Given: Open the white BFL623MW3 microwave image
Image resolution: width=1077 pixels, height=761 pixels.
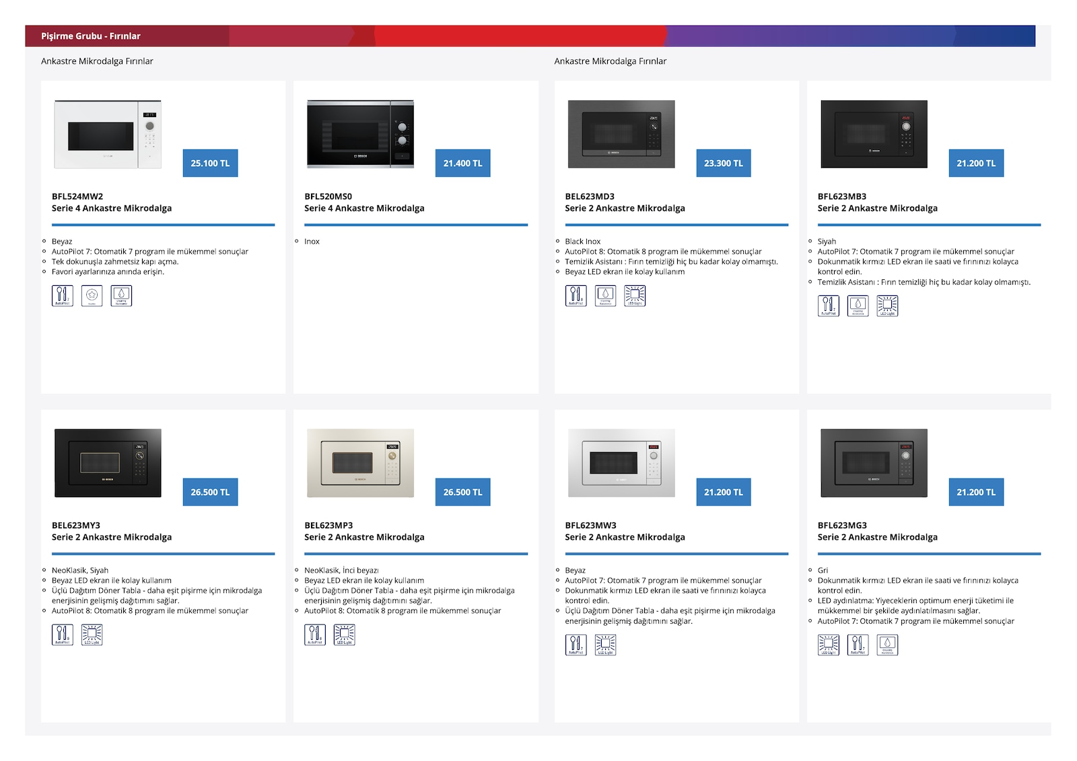Looking at the screenshot, I should point(621,464).
